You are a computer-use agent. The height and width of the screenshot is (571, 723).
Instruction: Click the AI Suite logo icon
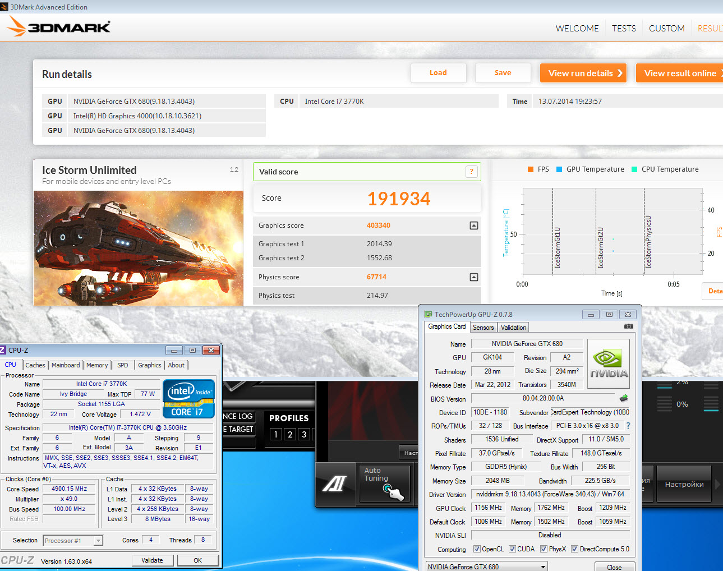(335, 483)
